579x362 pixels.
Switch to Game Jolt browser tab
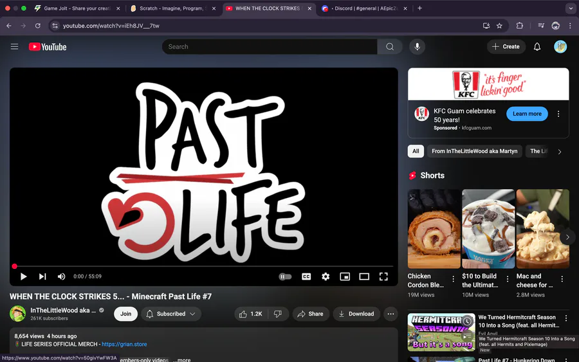pyautogui.click(x=76, y=8)
